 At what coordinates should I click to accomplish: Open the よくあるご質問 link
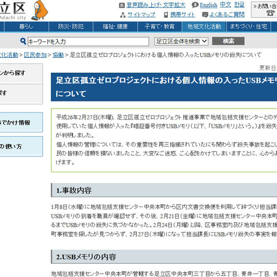pyautogui.click(x=227, y=15)
